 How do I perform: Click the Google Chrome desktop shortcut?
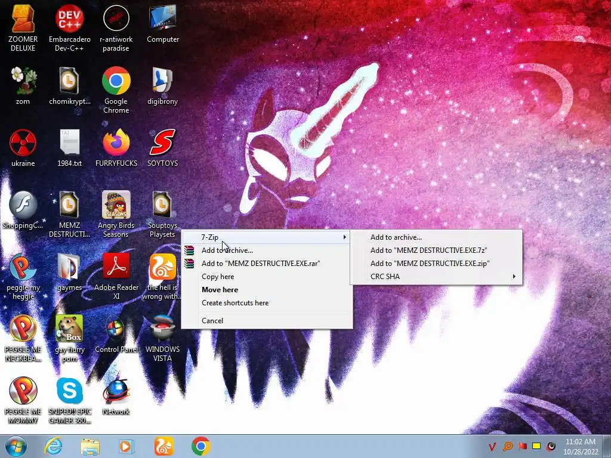point(116,90)
